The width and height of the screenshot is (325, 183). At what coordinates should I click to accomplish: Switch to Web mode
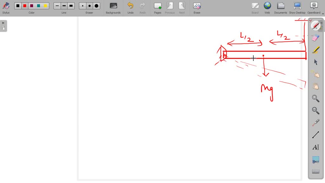point(267,8)
